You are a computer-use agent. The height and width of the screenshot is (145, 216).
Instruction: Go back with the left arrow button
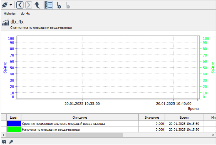[20, 5]
